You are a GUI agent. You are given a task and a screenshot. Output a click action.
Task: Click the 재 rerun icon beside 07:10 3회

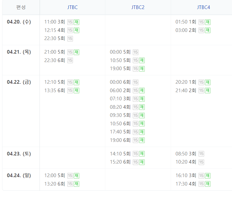(x=142, y=99)
